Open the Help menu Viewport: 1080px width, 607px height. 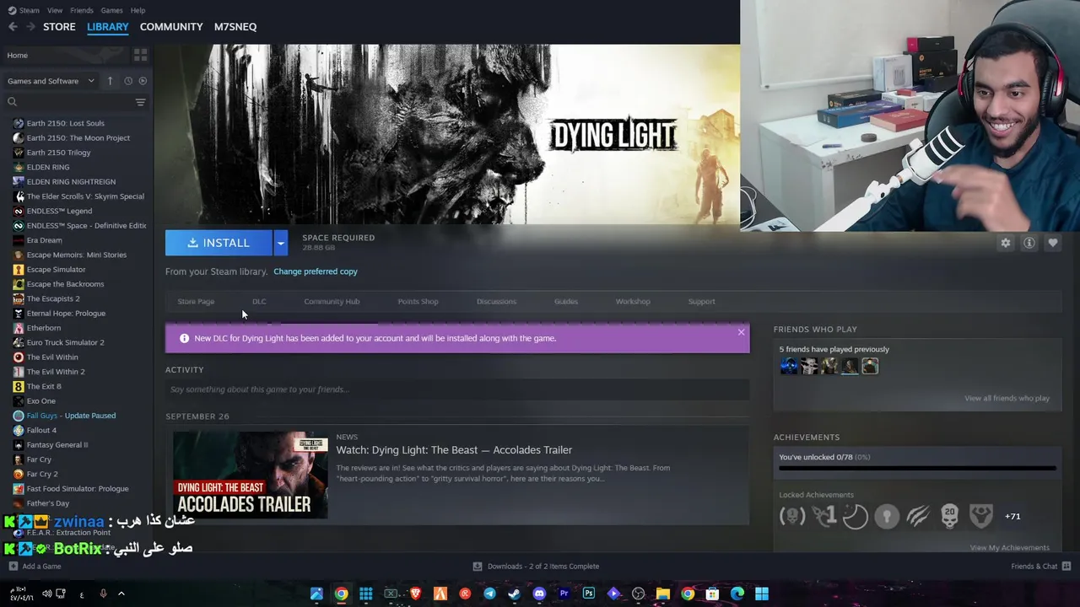138,10
